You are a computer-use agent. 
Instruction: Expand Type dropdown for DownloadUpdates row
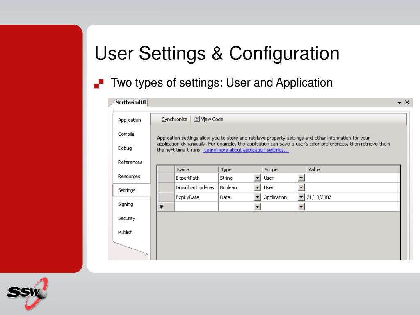tap(258, 187)
